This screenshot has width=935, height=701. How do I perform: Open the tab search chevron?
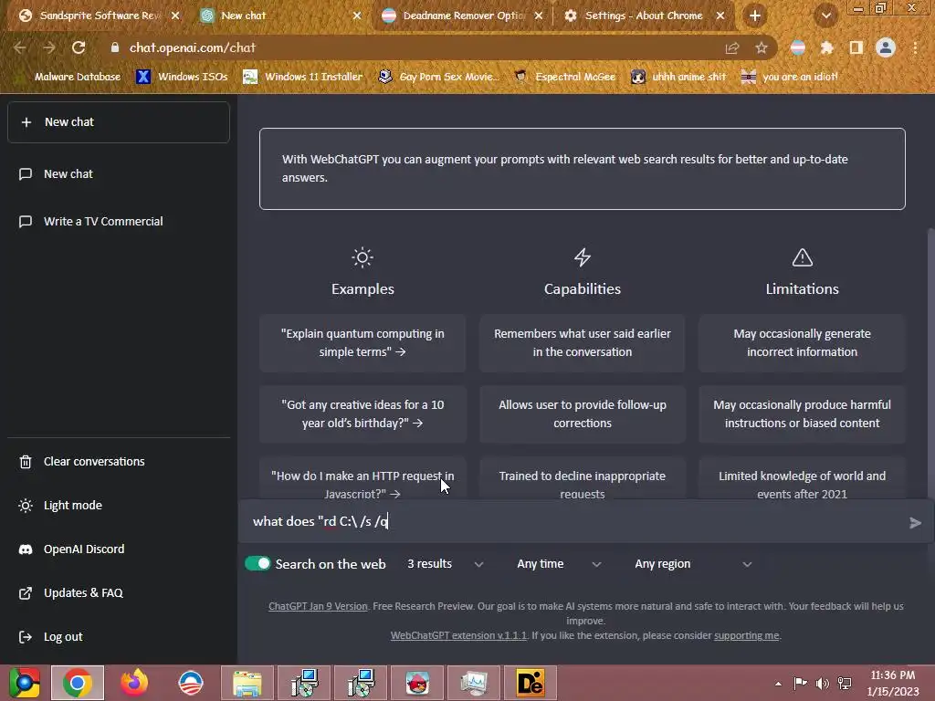(x=825, y=16)
